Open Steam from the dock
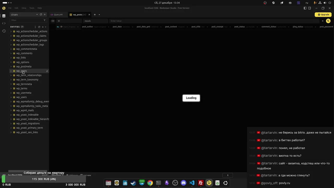The image size is (334, 188). click(x=133, y=183)
